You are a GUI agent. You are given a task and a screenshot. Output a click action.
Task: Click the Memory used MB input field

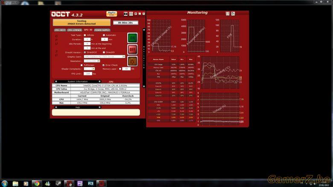click(x=126, y=69)
